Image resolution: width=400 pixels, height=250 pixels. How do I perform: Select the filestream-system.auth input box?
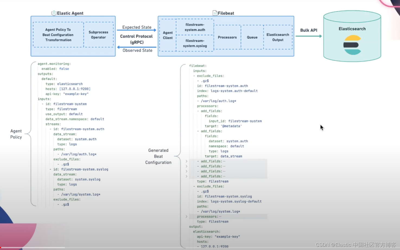[195, 27]
